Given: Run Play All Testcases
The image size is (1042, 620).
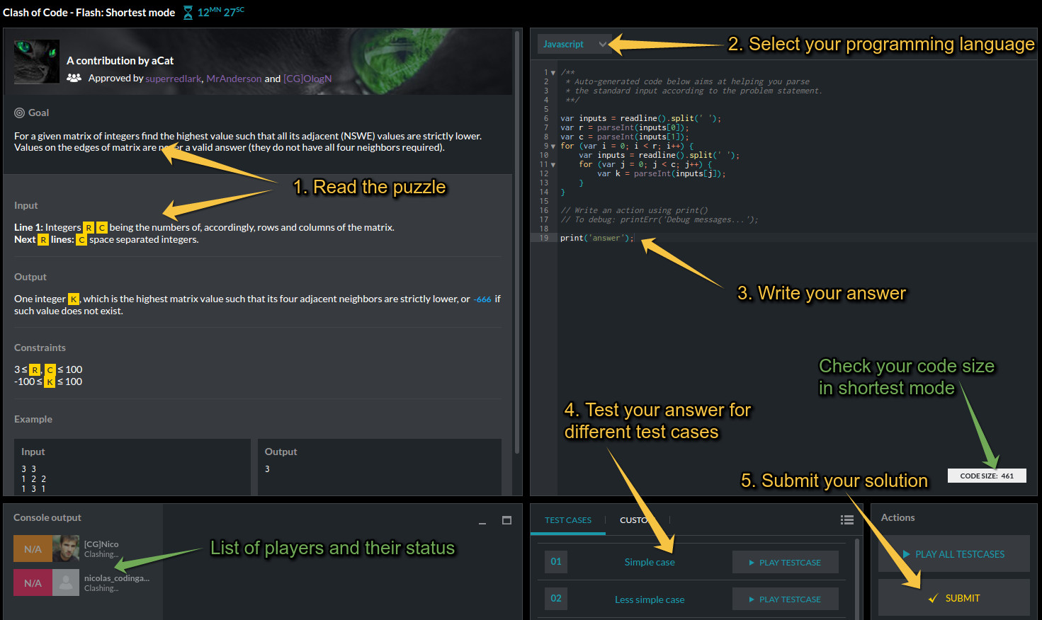Looking at the screenshot, I should [x=953, y=554].
